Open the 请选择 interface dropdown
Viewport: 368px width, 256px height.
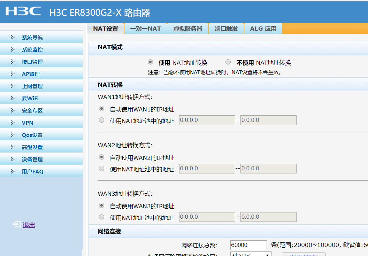[251, 254]
